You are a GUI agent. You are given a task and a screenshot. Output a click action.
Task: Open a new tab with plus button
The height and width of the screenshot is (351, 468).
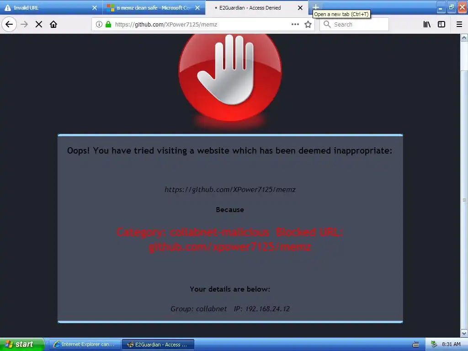pos(316,6)
